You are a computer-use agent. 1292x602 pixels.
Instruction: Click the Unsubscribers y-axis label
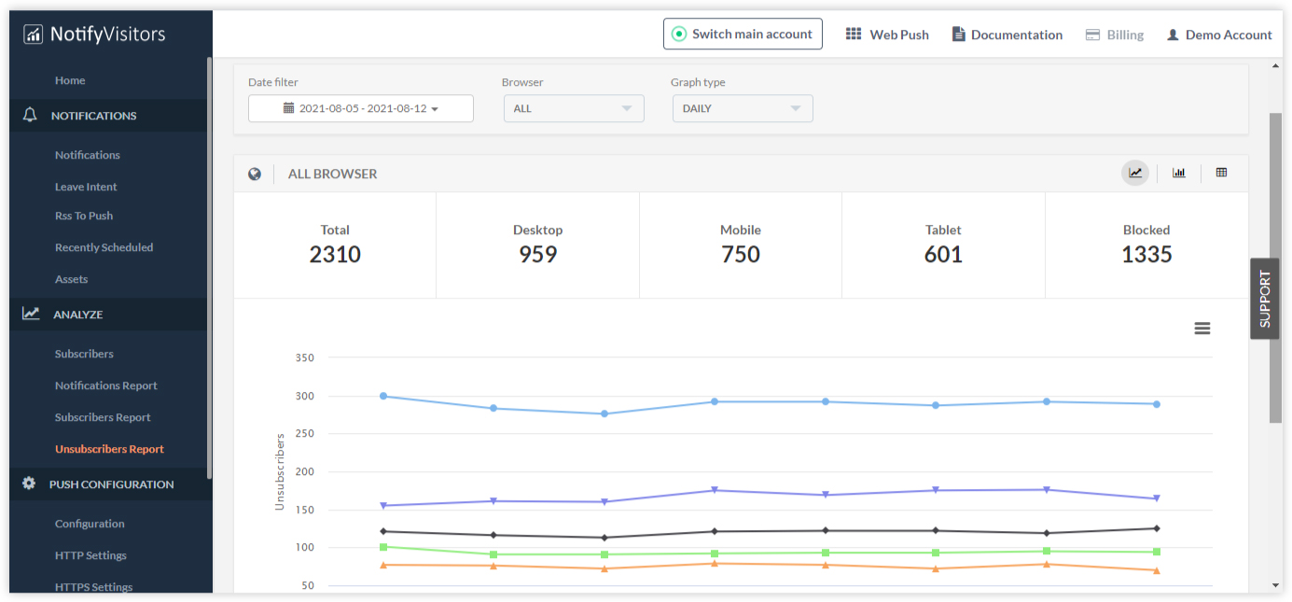pyautogui.click(x=279, y=471)
